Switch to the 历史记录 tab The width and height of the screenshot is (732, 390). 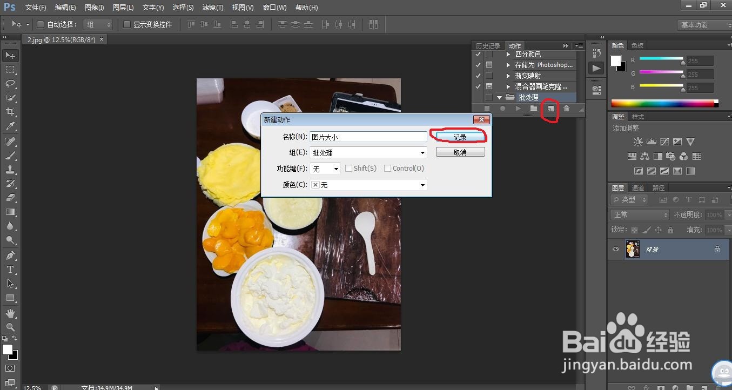click(488, 46)
